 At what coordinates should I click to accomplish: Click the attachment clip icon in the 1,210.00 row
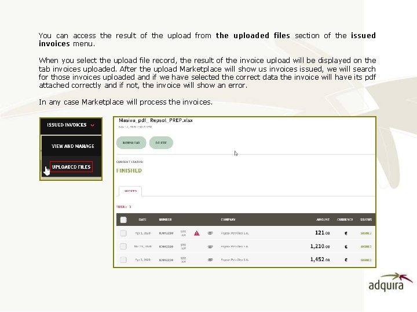pyautogui.click(x=210, y=247)
